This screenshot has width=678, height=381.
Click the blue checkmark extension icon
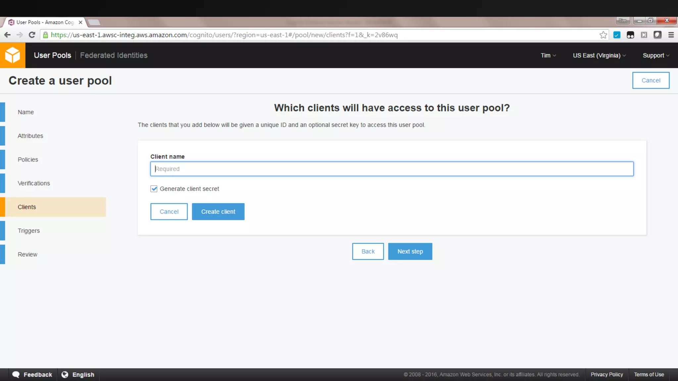(617, 35)
